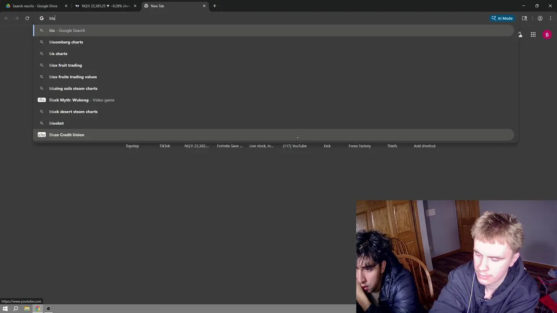557x313 pixels.
Task: Click the Black Myth: Wukong thumbnail icon
Action: 42,100
